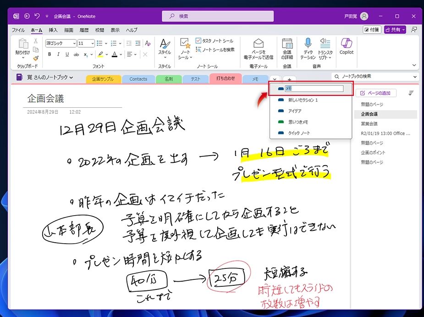Image resolution: width=424 pixels, height=317 pixels.
Task: Open the Styles gallery
Action: 165,49
